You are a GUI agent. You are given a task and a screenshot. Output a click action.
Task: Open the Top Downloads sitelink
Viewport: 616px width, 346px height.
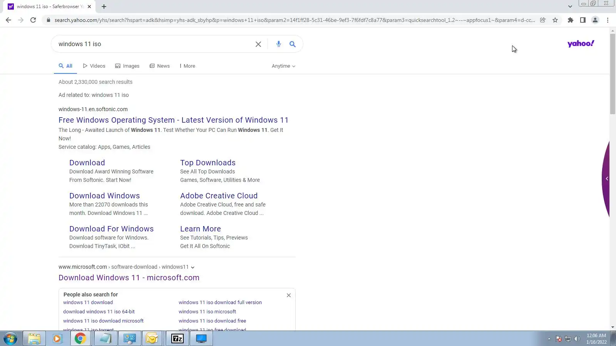[x=208, y=163]
